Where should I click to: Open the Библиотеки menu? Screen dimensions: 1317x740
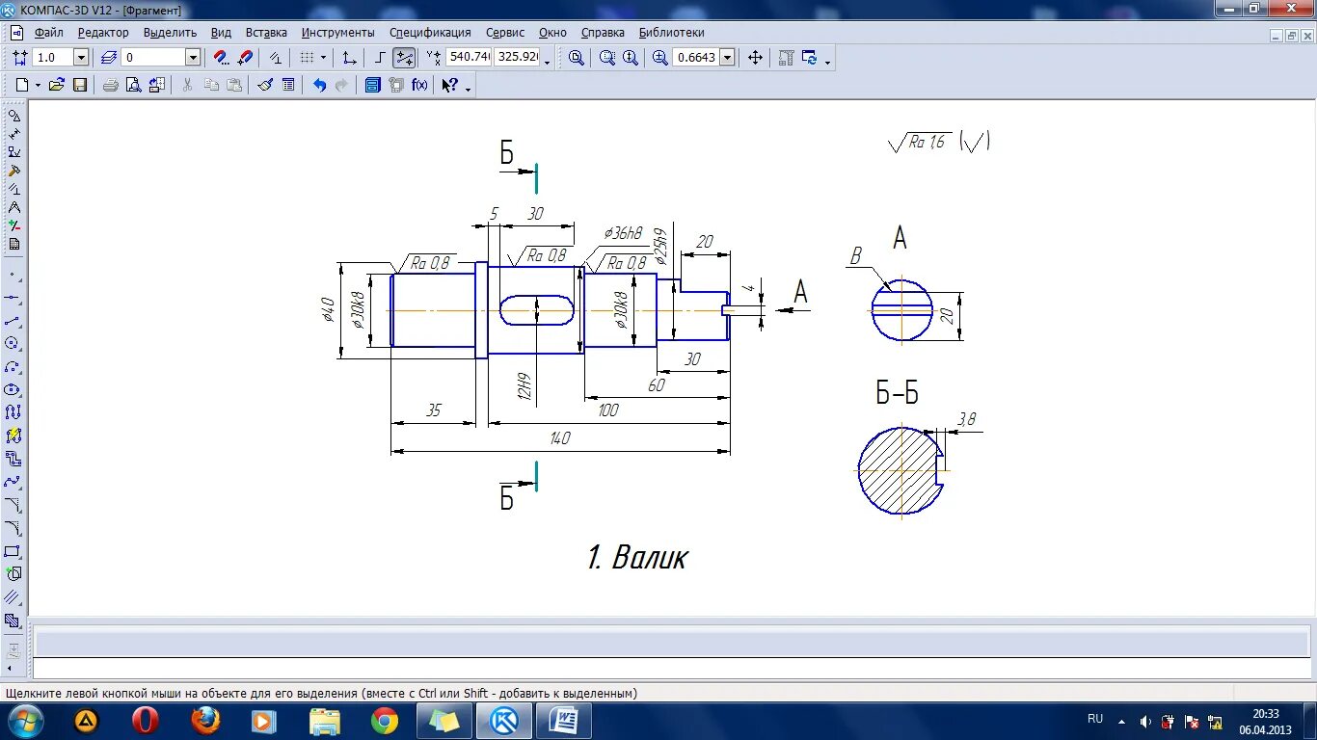(671, 33)
